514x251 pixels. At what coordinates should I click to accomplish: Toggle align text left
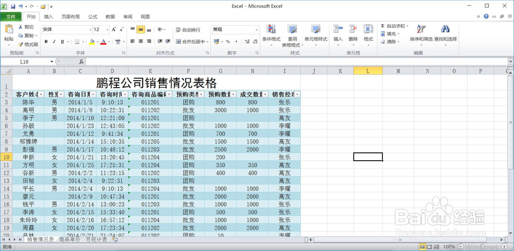pyautogui.click(x=133, y=41)
